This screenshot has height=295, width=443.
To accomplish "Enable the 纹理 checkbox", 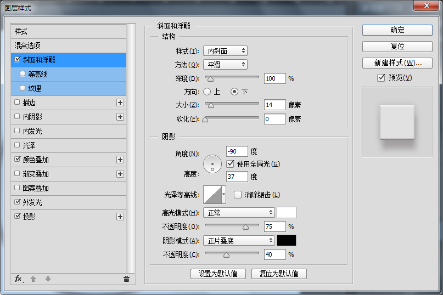I will tap(23, 88).
